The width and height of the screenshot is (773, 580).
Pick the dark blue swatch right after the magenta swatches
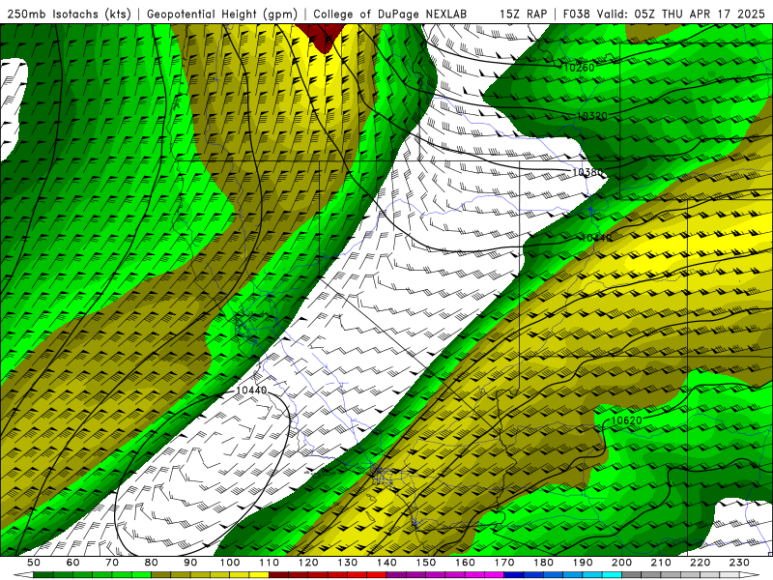(x=514, y=575)
